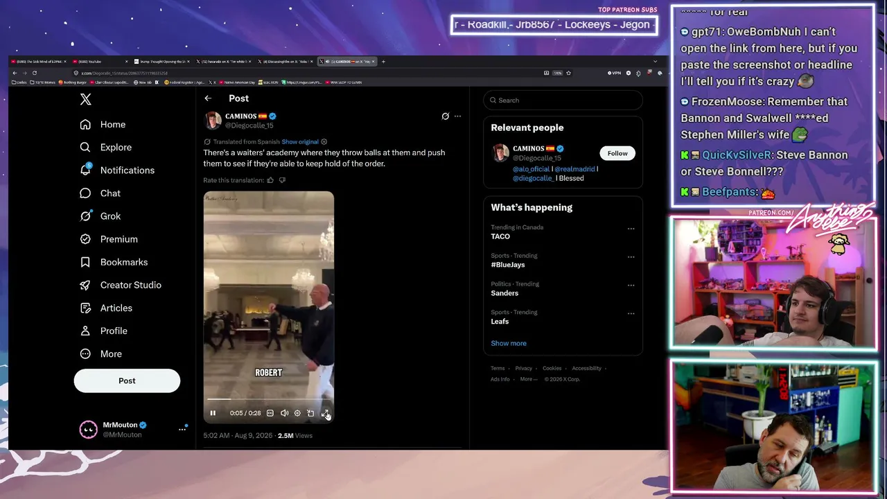Image resolution: width=887 pixels, height=499 pixels.
Task: Open the Nothing Burger bookmark
Action: 73,82
